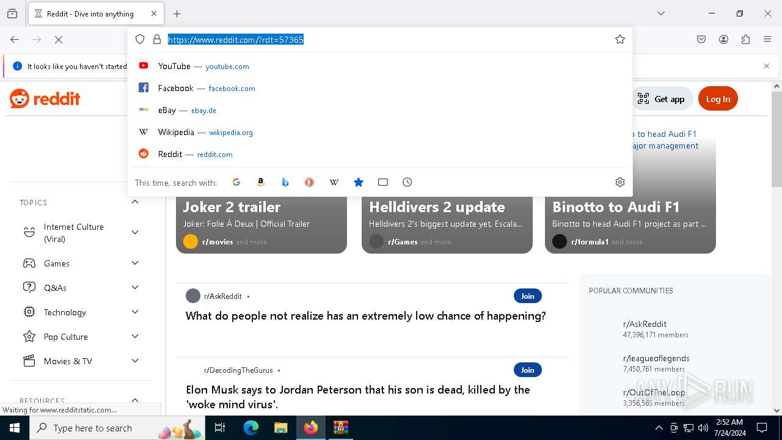
Task: Open r/AskReddit in popular communities
Action: click(x=645, y=324)
